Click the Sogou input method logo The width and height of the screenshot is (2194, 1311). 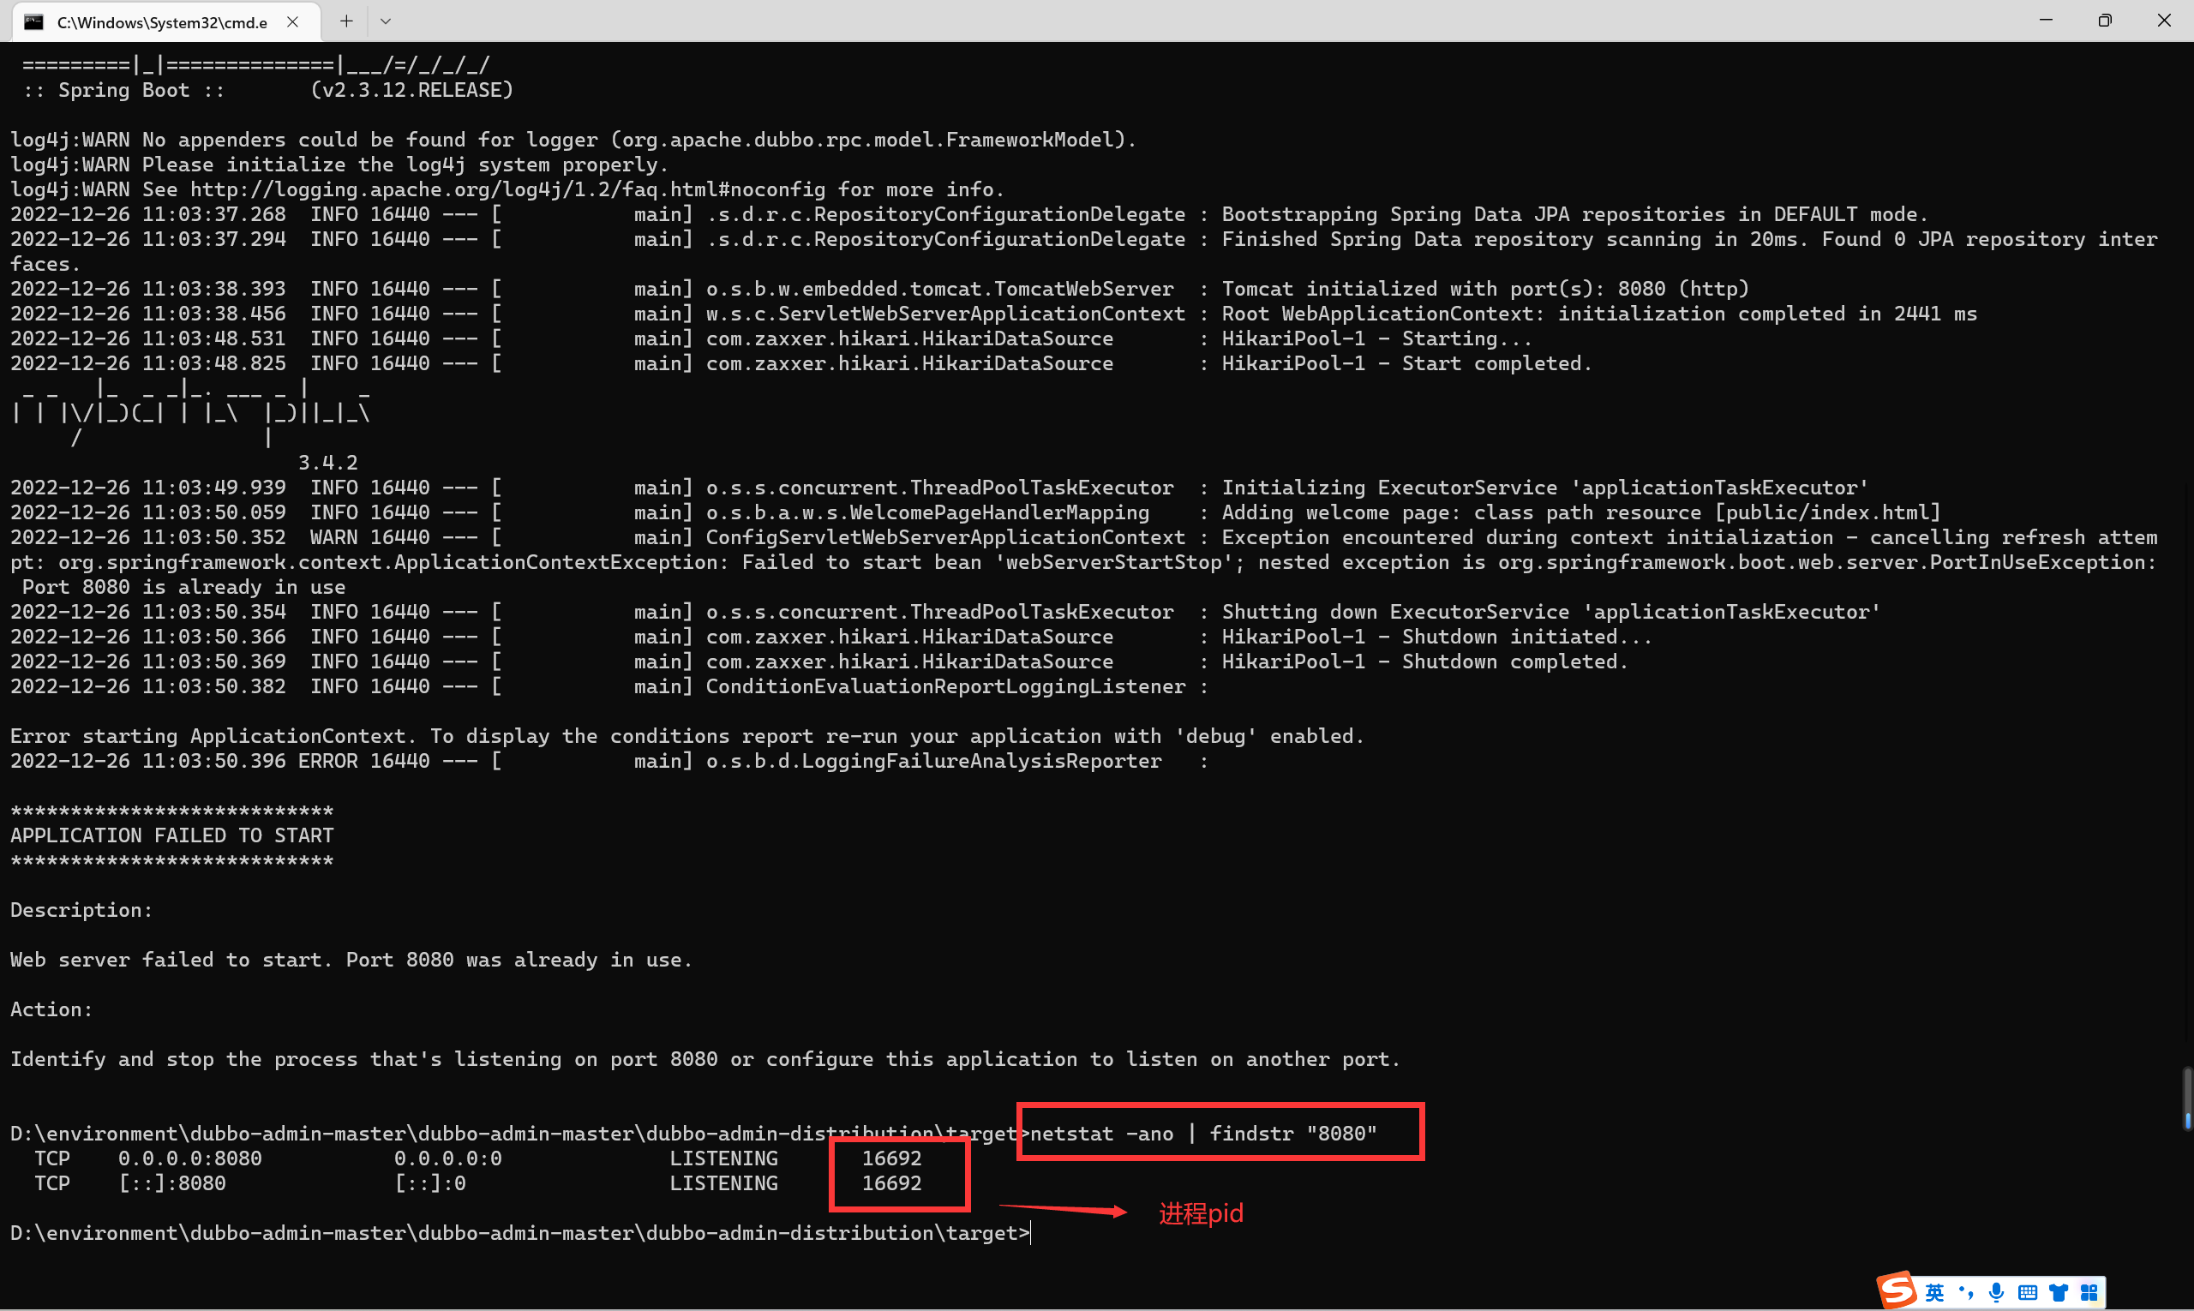(1897, 1290)
